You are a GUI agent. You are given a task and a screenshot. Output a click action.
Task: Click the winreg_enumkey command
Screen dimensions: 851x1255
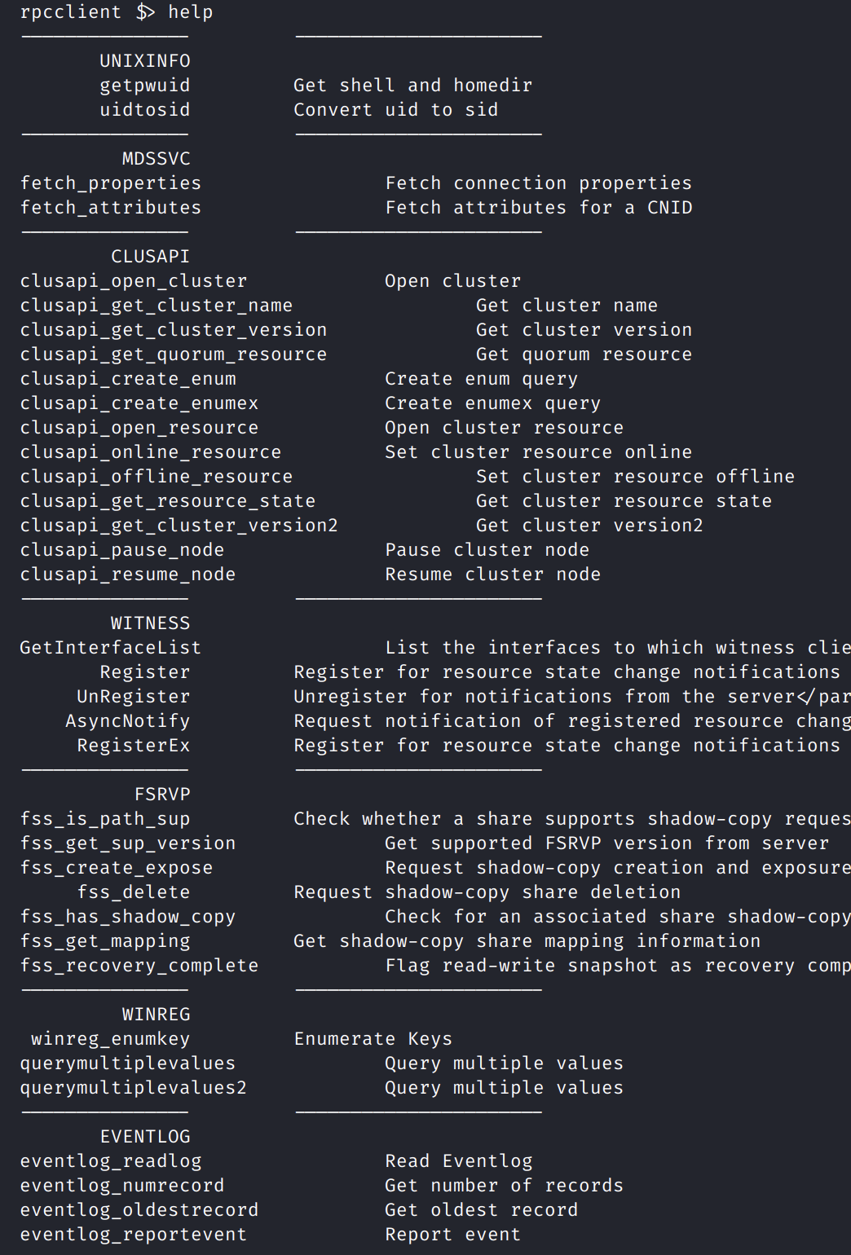110,1039
